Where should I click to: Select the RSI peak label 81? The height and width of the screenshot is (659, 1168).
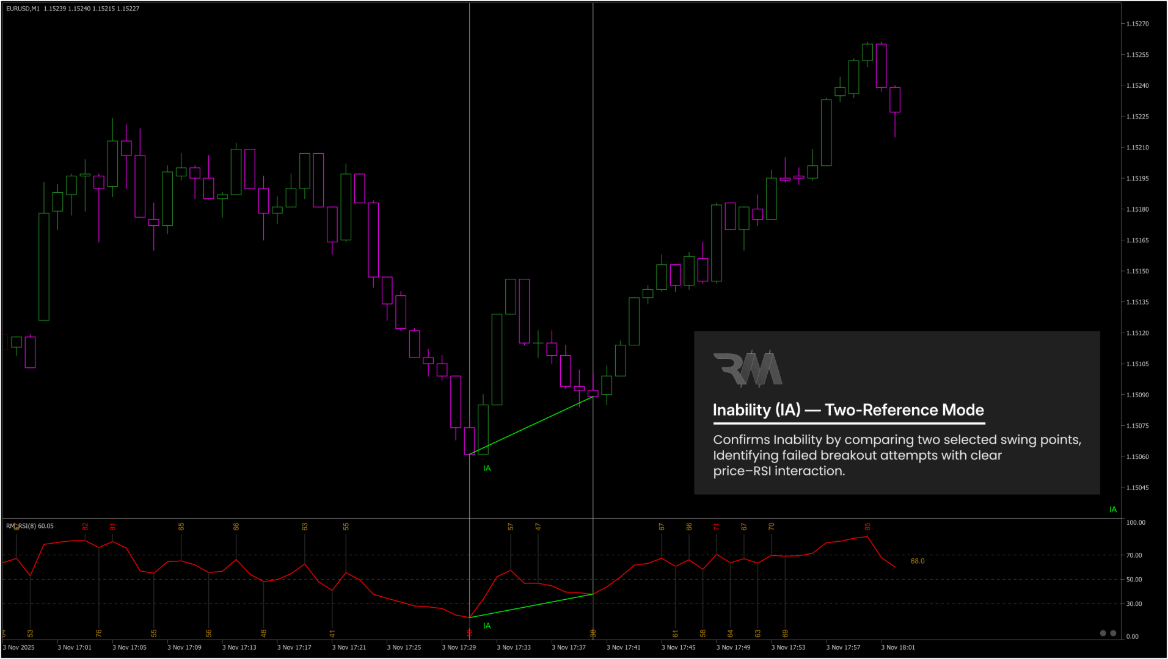point(112,526)
